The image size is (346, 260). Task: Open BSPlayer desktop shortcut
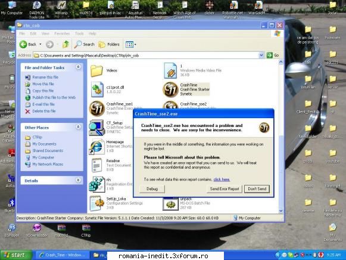pos(12,230)
